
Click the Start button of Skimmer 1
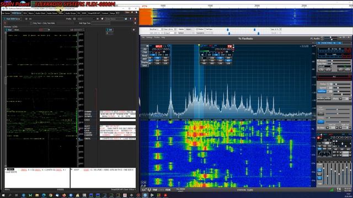[x=9, y=30]
